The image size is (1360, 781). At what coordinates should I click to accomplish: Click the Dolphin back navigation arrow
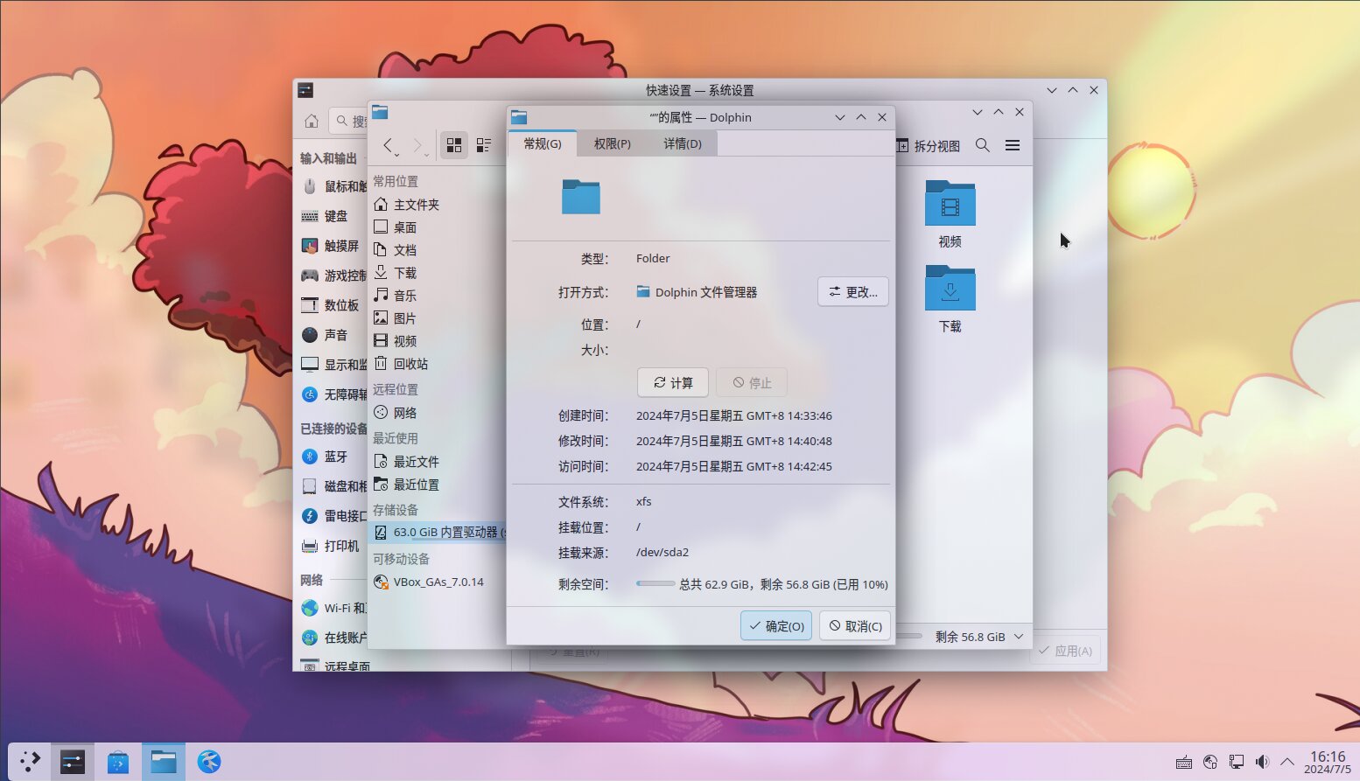389,145
